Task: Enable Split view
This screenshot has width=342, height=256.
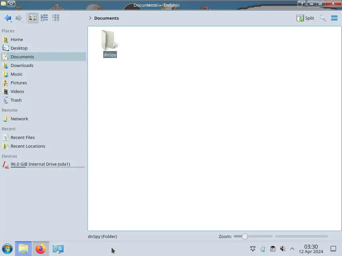Action: pos(305,18)
